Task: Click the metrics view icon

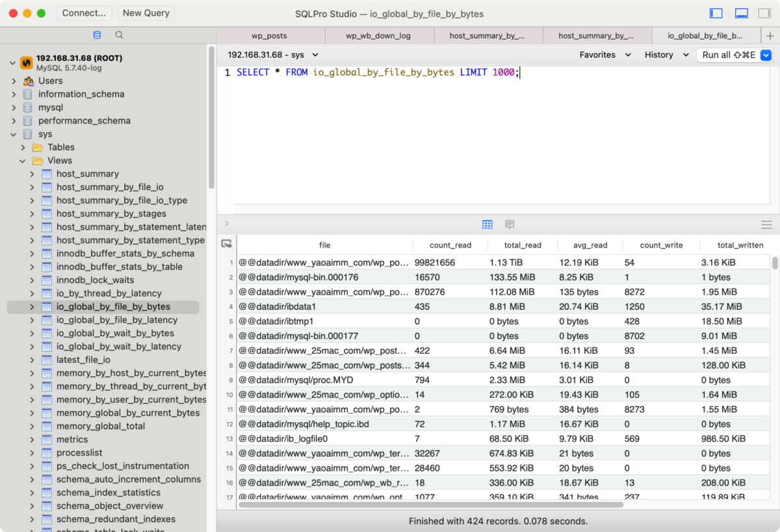Action: pyautogui.click(x=47, y=440)
